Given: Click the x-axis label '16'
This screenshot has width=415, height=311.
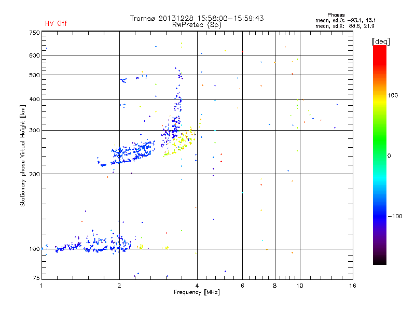Looking at the screenshot, I should click(353, 286).
